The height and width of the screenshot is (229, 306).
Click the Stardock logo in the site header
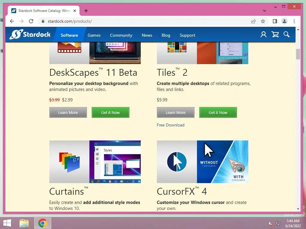click(x=30, y=35)
